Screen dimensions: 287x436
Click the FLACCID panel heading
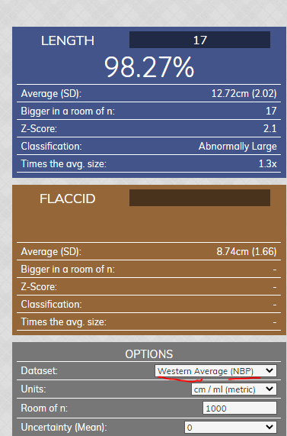coord(68,199)
